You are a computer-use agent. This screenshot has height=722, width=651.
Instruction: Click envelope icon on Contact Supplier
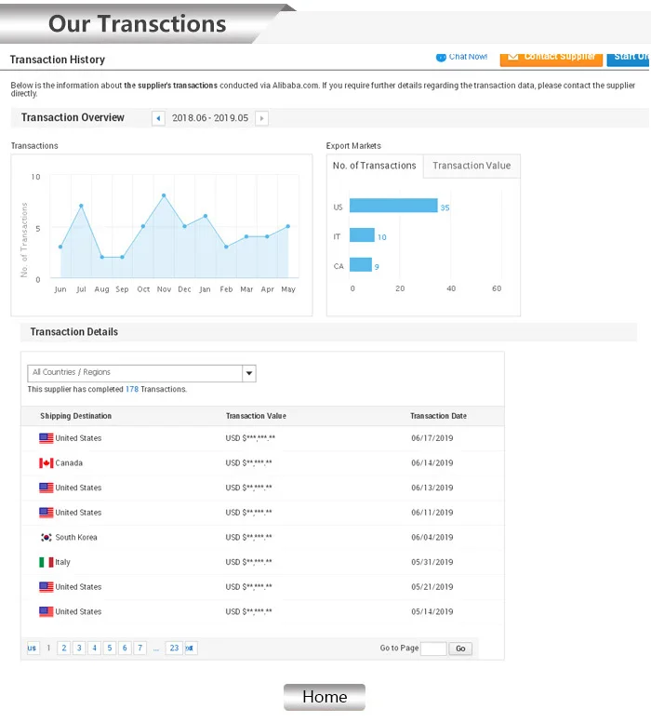[x=512, y=57]
